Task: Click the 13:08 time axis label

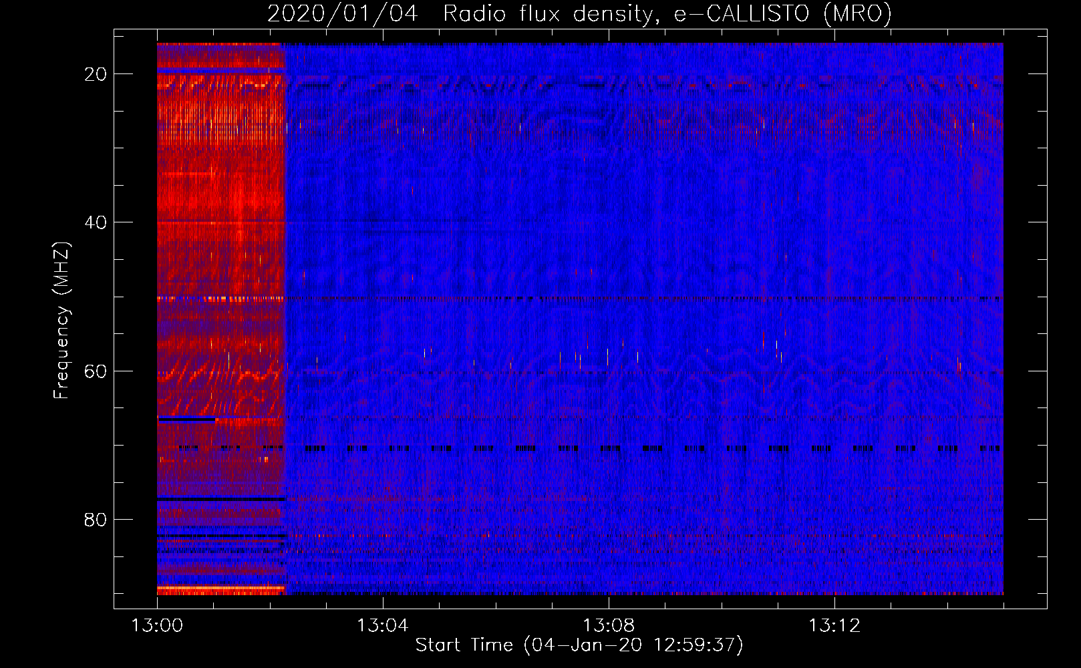Action: (x=608, y=626)
